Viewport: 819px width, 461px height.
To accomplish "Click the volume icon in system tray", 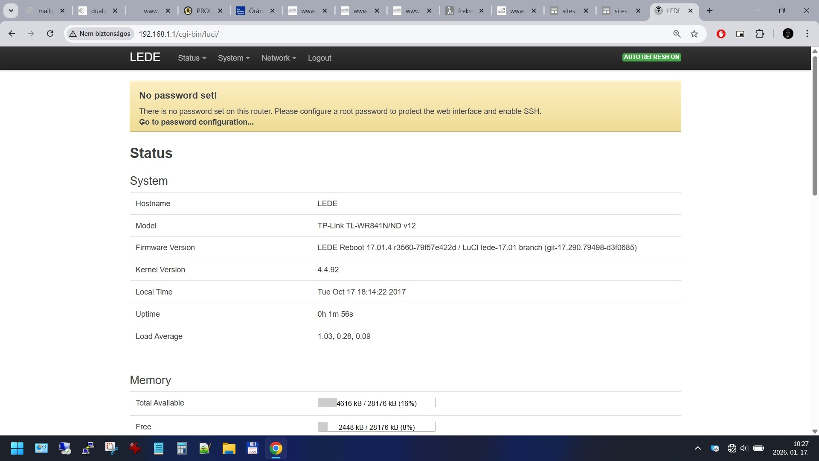I will point(744,448).
